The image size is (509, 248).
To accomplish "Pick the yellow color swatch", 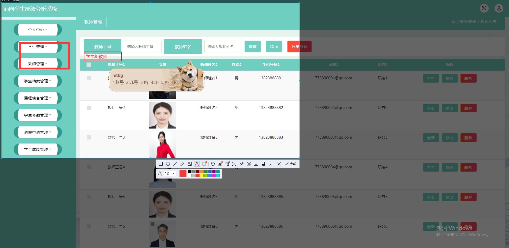I will point(202,176).
